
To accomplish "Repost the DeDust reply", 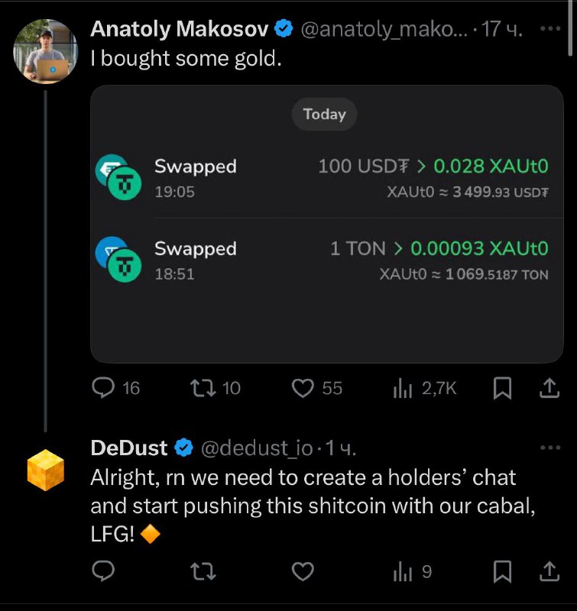I will 203,571.
